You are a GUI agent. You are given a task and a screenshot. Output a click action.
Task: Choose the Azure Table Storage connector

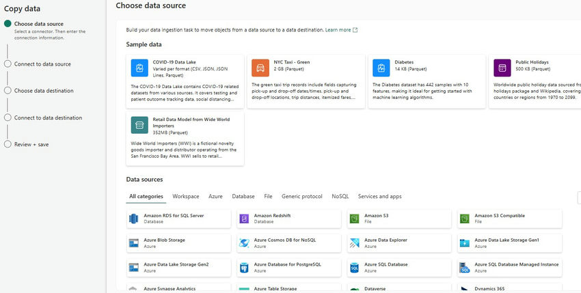tap(289, 288)
